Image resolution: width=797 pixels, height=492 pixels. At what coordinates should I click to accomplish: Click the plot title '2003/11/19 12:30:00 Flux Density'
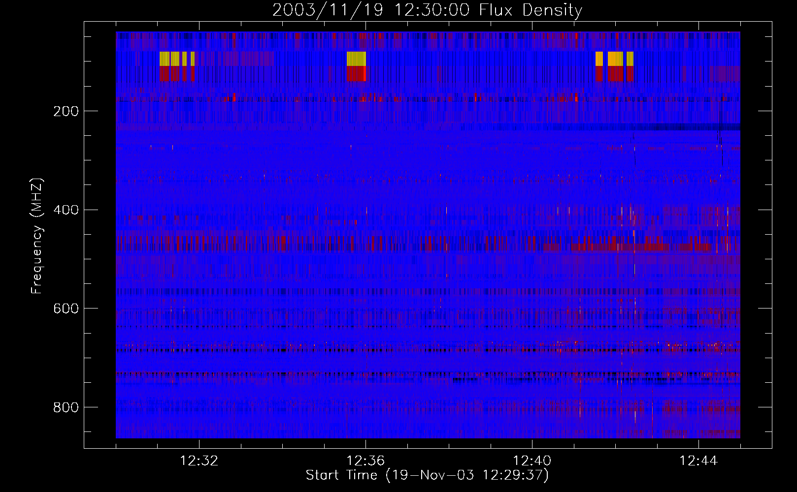pos(427,10)
